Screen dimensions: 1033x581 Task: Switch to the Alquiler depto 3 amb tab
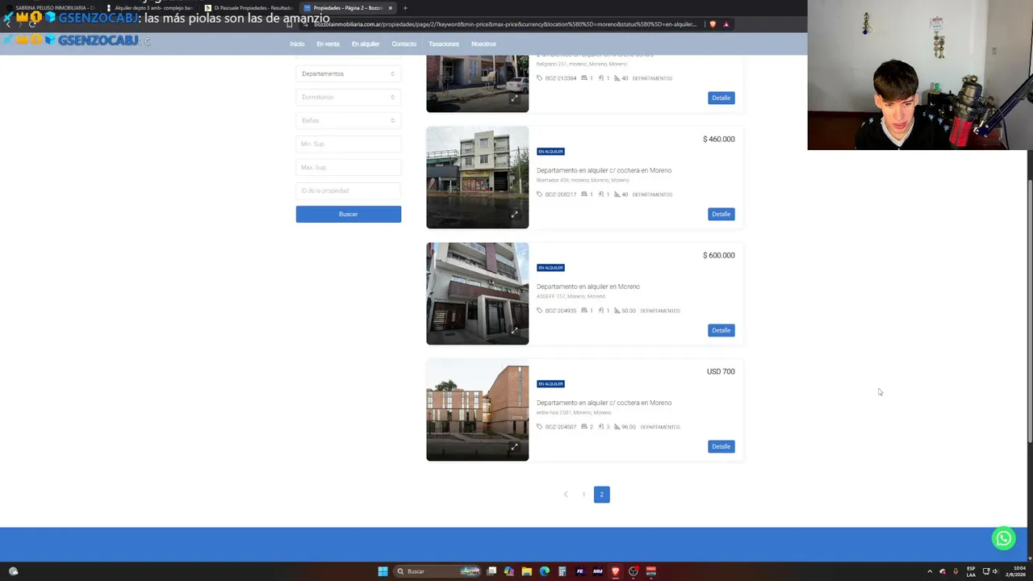[150, 8]
